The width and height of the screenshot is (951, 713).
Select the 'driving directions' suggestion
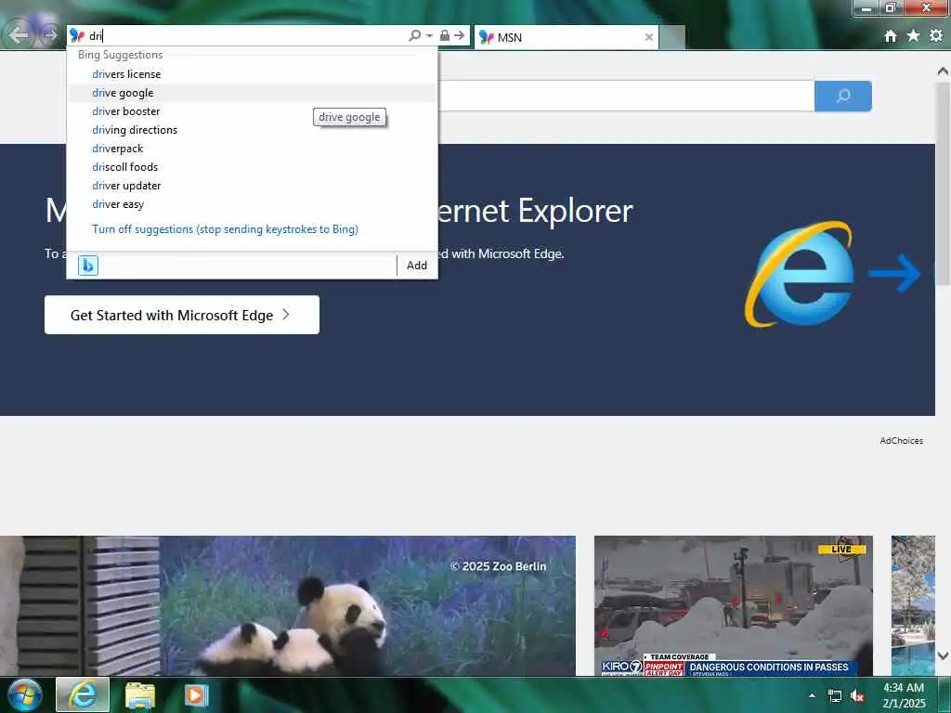[252, 130]
